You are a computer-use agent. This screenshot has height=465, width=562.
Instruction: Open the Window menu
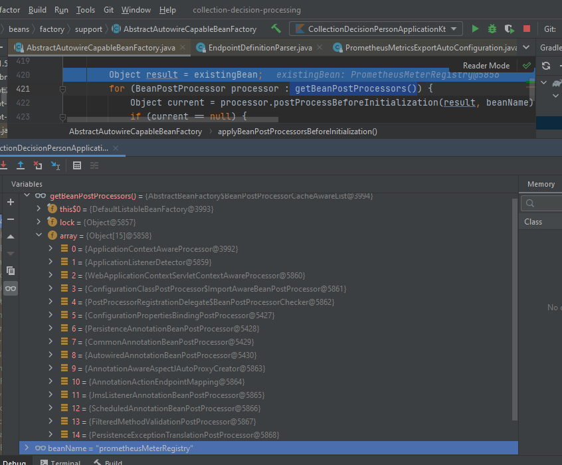point(136,10)
